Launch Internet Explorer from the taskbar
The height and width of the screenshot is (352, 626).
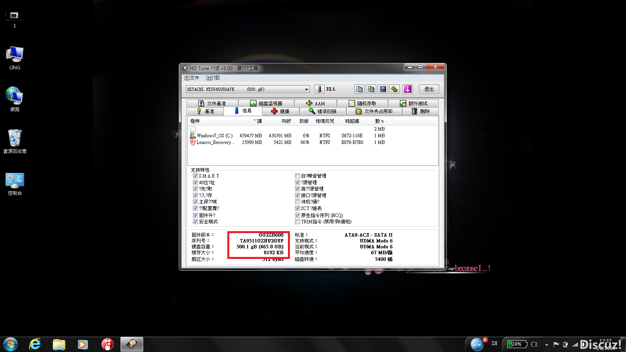tap(35, 344)
